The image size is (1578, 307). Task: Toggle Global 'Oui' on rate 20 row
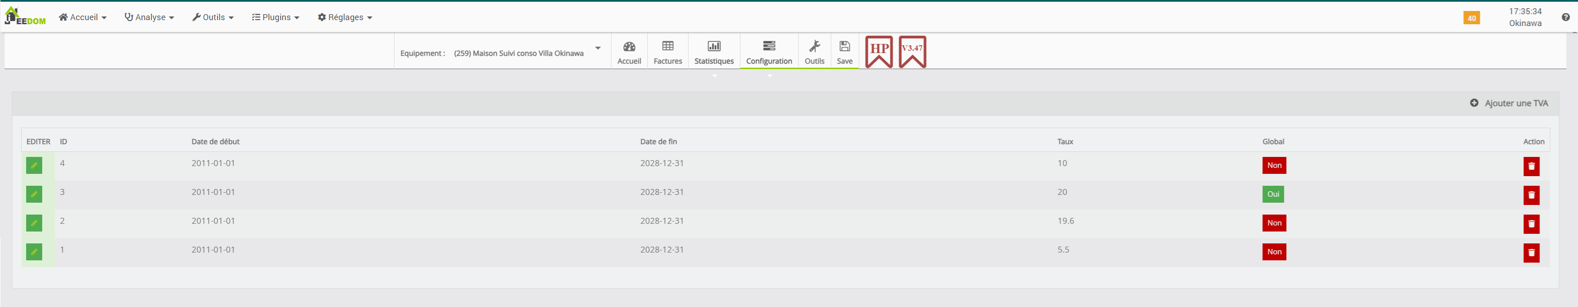(x=1273, y=194)
